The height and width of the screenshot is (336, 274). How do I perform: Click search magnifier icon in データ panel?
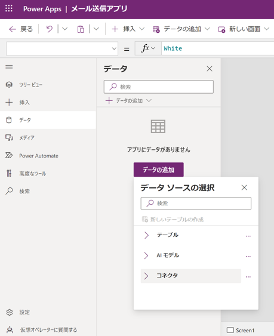pyautogui.click(x=113, y=87)
